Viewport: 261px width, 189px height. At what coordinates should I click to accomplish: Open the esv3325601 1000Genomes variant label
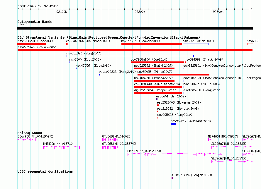pyautogui.click(x=222, y=66)
